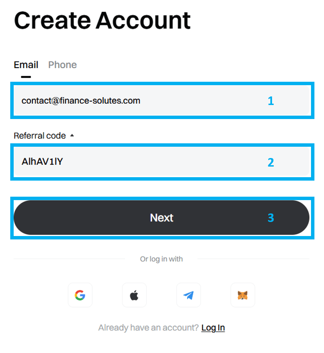Open the Log In link
This screenshot has height=353, width=324.
[213, 328]
